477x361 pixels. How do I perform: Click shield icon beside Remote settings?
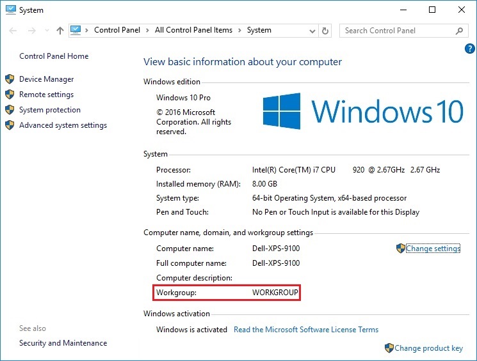(x=10, y=94)
